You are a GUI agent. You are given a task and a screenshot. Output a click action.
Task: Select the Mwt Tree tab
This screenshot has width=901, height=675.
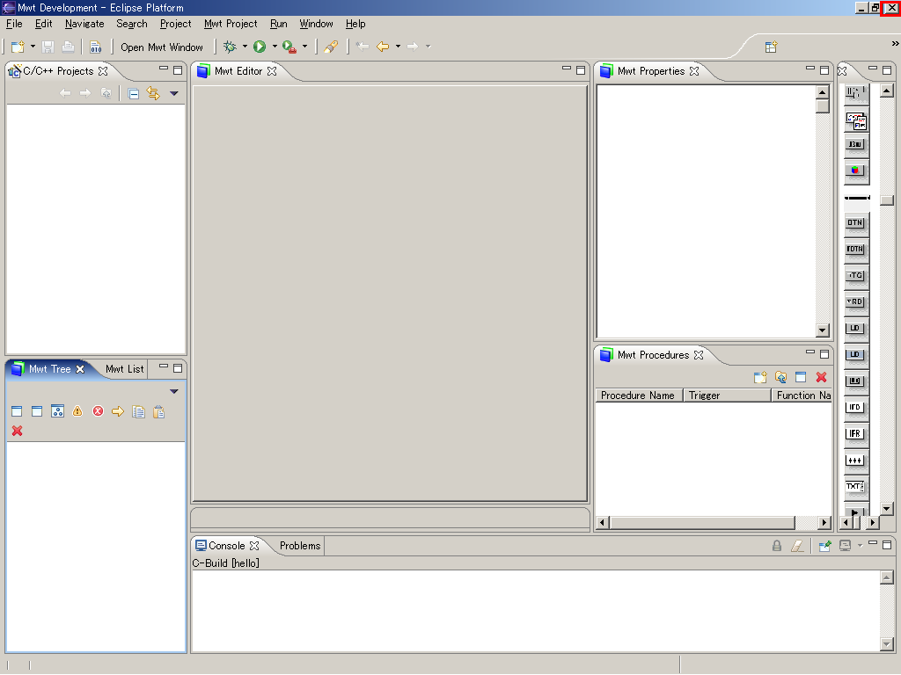tap(49, 369)
